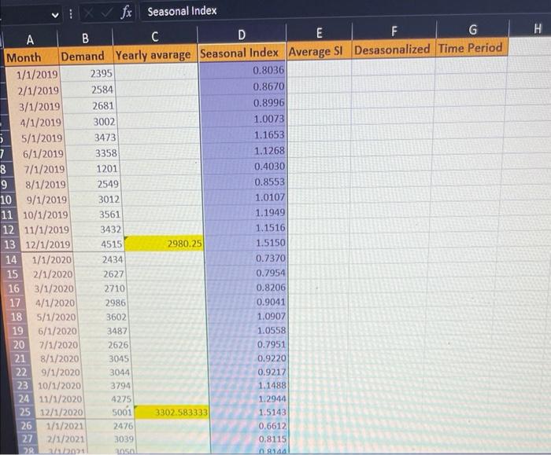The image size is (551, 455).
Task: Click the date cell 12/1/2020
Action: [61, 413]
